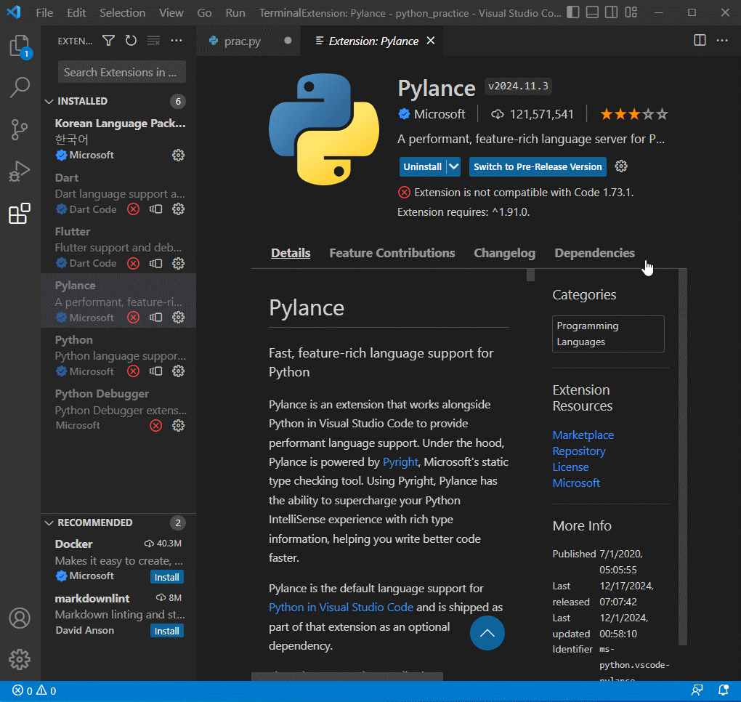Open the View menu
This screenshot has width=741, height=702.
[171, 13]
